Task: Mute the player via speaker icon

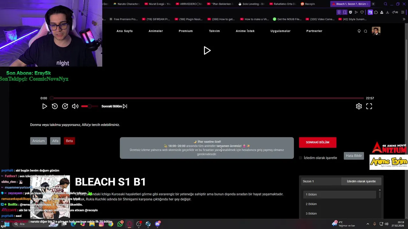Action: pos(75,106)
